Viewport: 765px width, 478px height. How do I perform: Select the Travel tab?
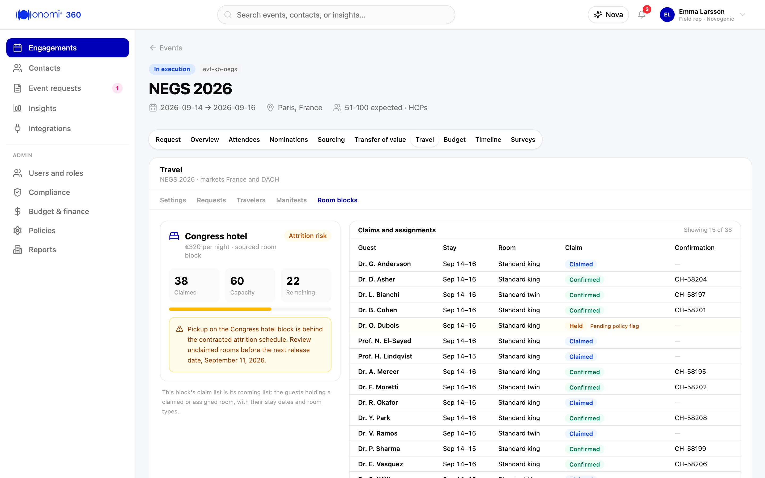point(424,139)
